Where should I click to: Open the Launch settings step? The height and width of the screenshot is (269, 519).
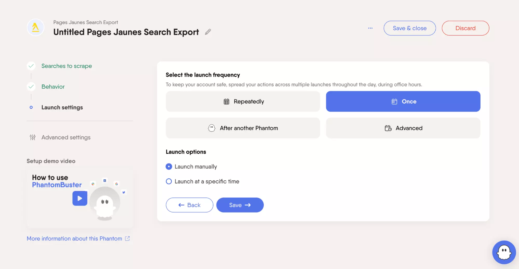coord(62,107)
